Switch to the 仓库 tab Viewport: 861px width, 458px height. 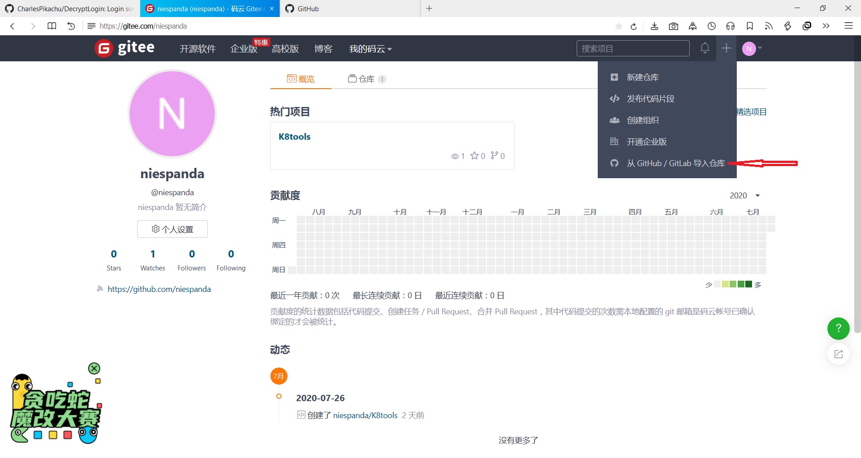coord(367,79)
